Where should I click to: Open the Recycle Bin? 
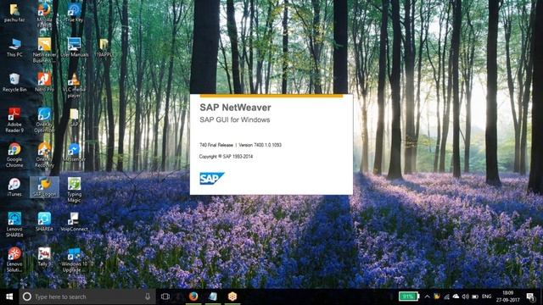(x=14, y=82)
